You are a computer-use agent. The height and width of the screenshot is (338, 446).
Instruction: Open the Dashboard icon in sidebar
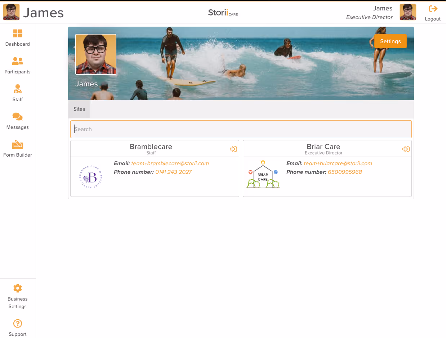pos(18,33)
